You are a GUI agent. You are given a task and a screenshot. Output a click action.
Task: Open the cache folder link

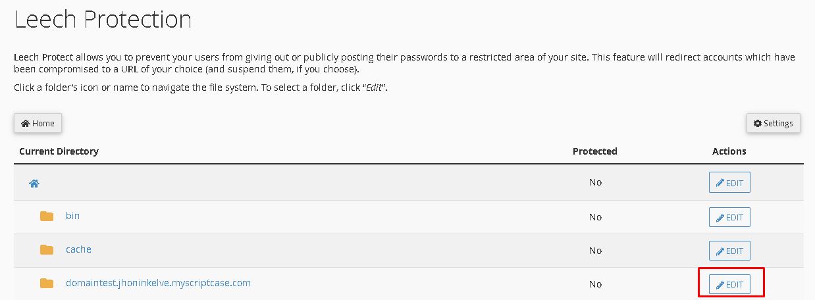[78, 249]
